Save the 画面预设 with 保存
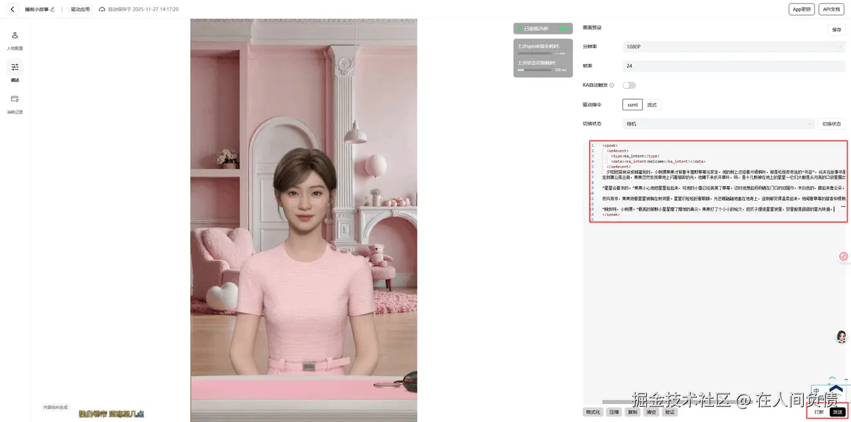The width and height of the screenshot is (851, 422). point(836,29)
